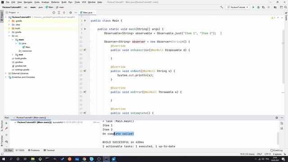Hide the Run tool window
The image size is (288, 162).
pos(282,117)
